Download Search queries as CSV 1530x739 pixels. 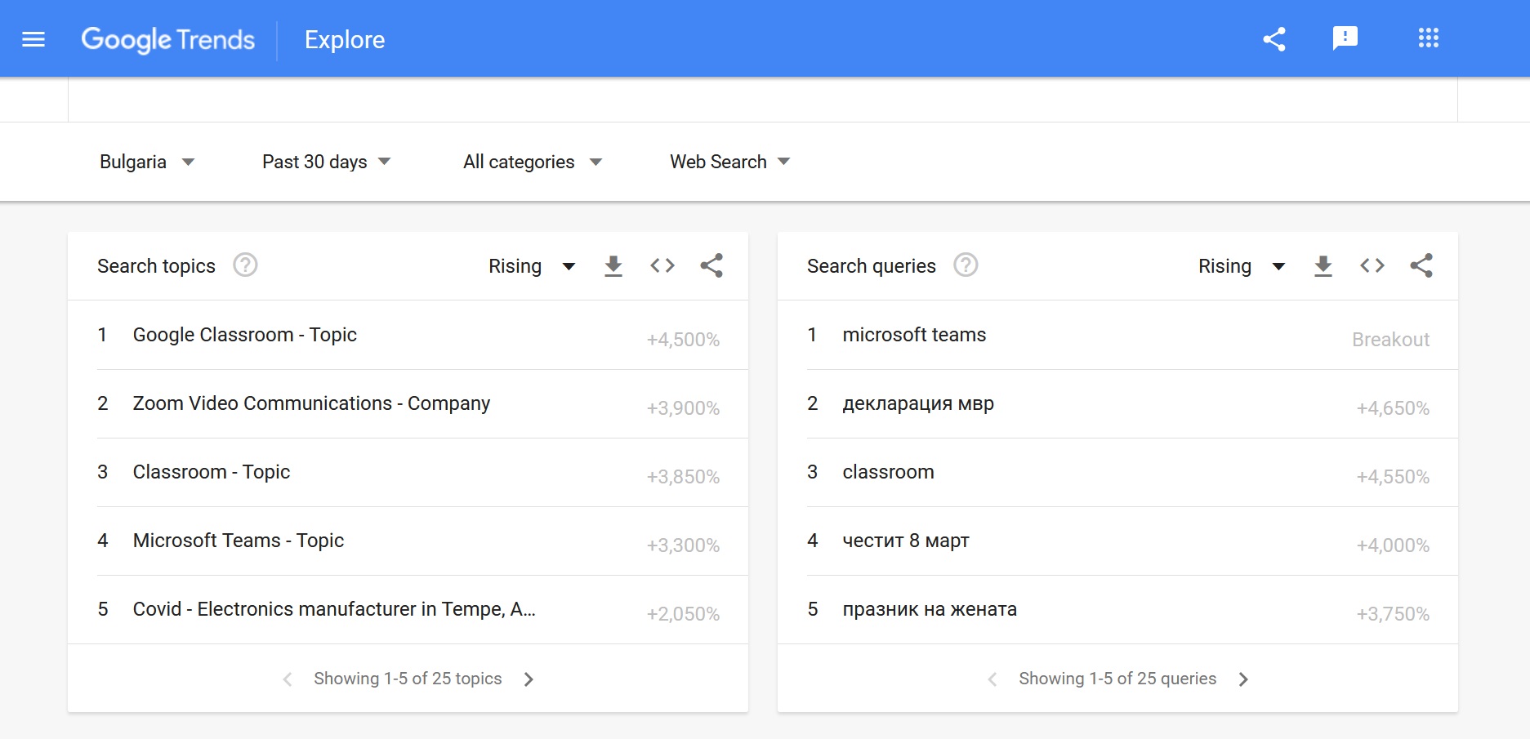(x=1323, y=265)
